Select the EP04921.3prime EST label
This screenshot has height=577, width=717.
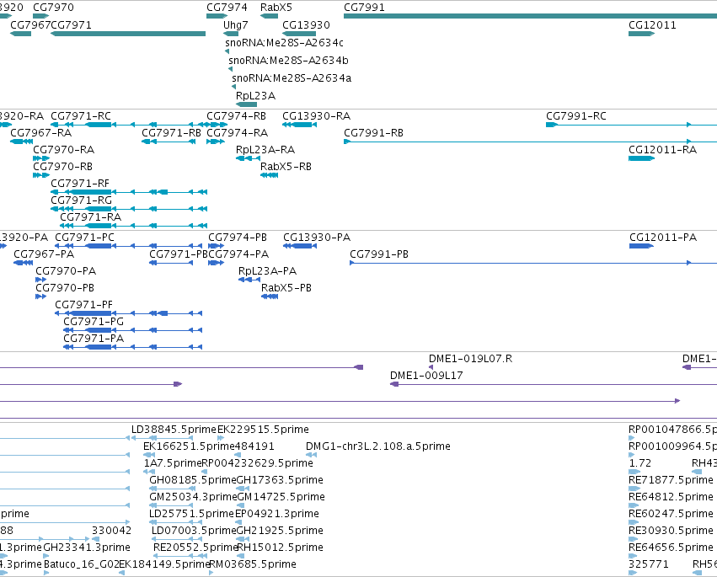click(277, 515)
